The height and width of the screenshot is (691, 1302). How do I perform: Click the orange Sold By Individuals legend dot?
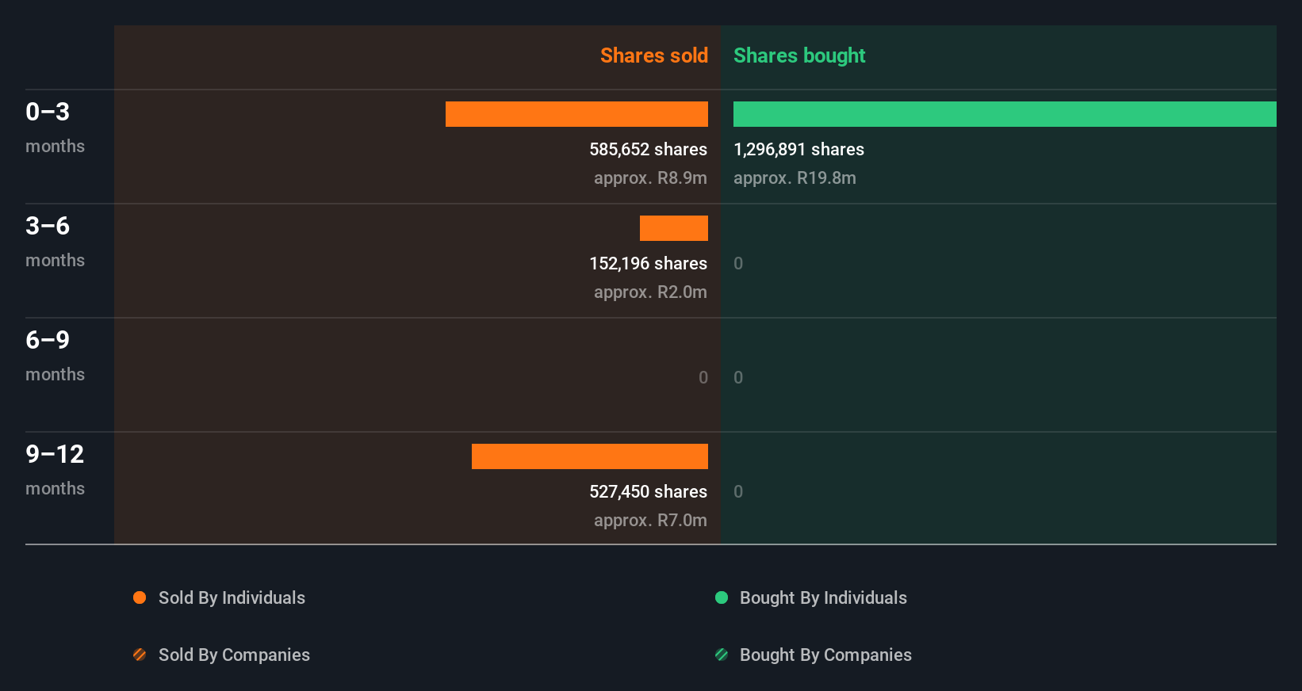click(140, 597)
